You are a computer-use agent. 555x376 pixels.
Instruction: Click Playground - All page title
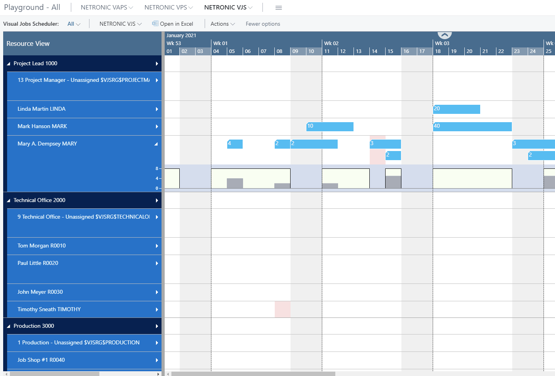(32, 8)
